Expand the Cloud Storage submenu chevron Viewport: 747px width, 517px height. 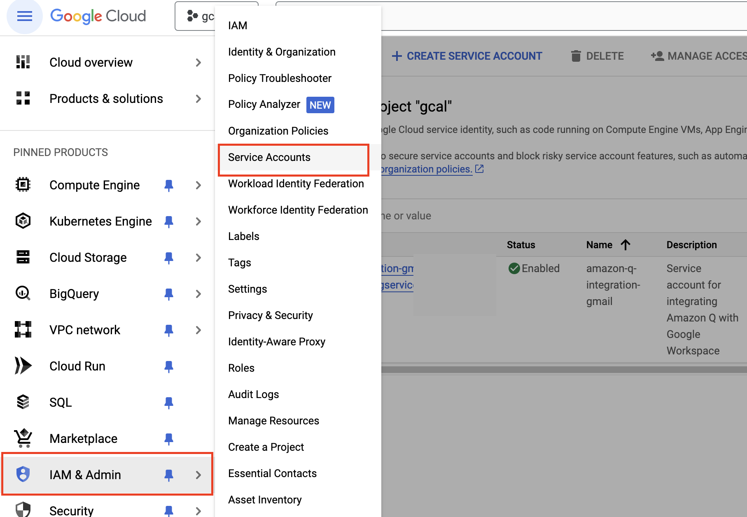(x=198, y=258)
